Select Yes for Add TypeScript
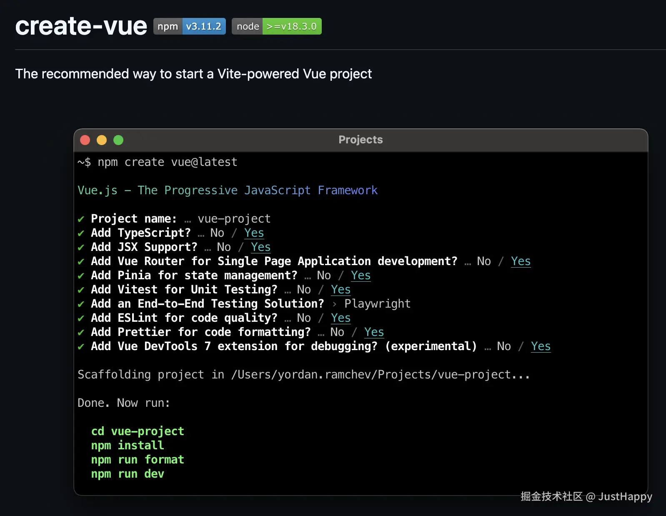This screenshot has width=666, height=516. point(254,233)
